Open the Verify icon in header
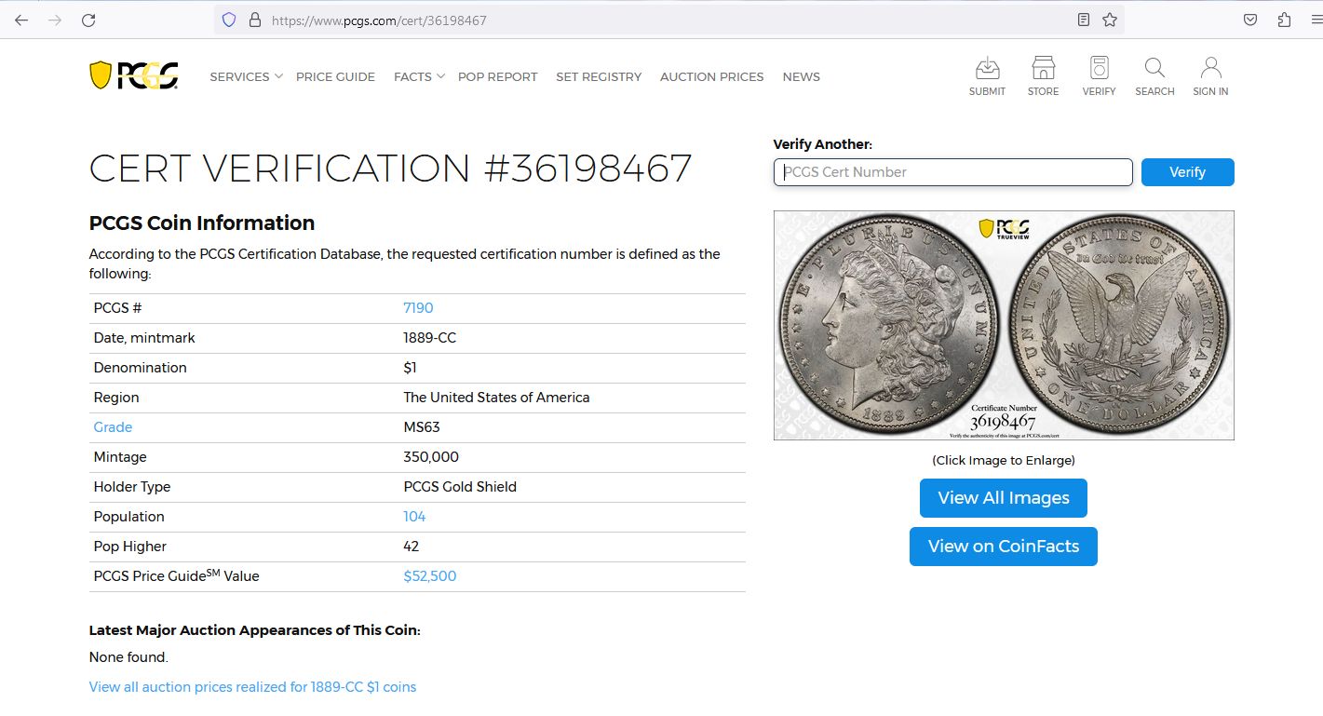The width and height of the screenshot is (1323, 716). pyautogui.click(x=1099, y=76)
